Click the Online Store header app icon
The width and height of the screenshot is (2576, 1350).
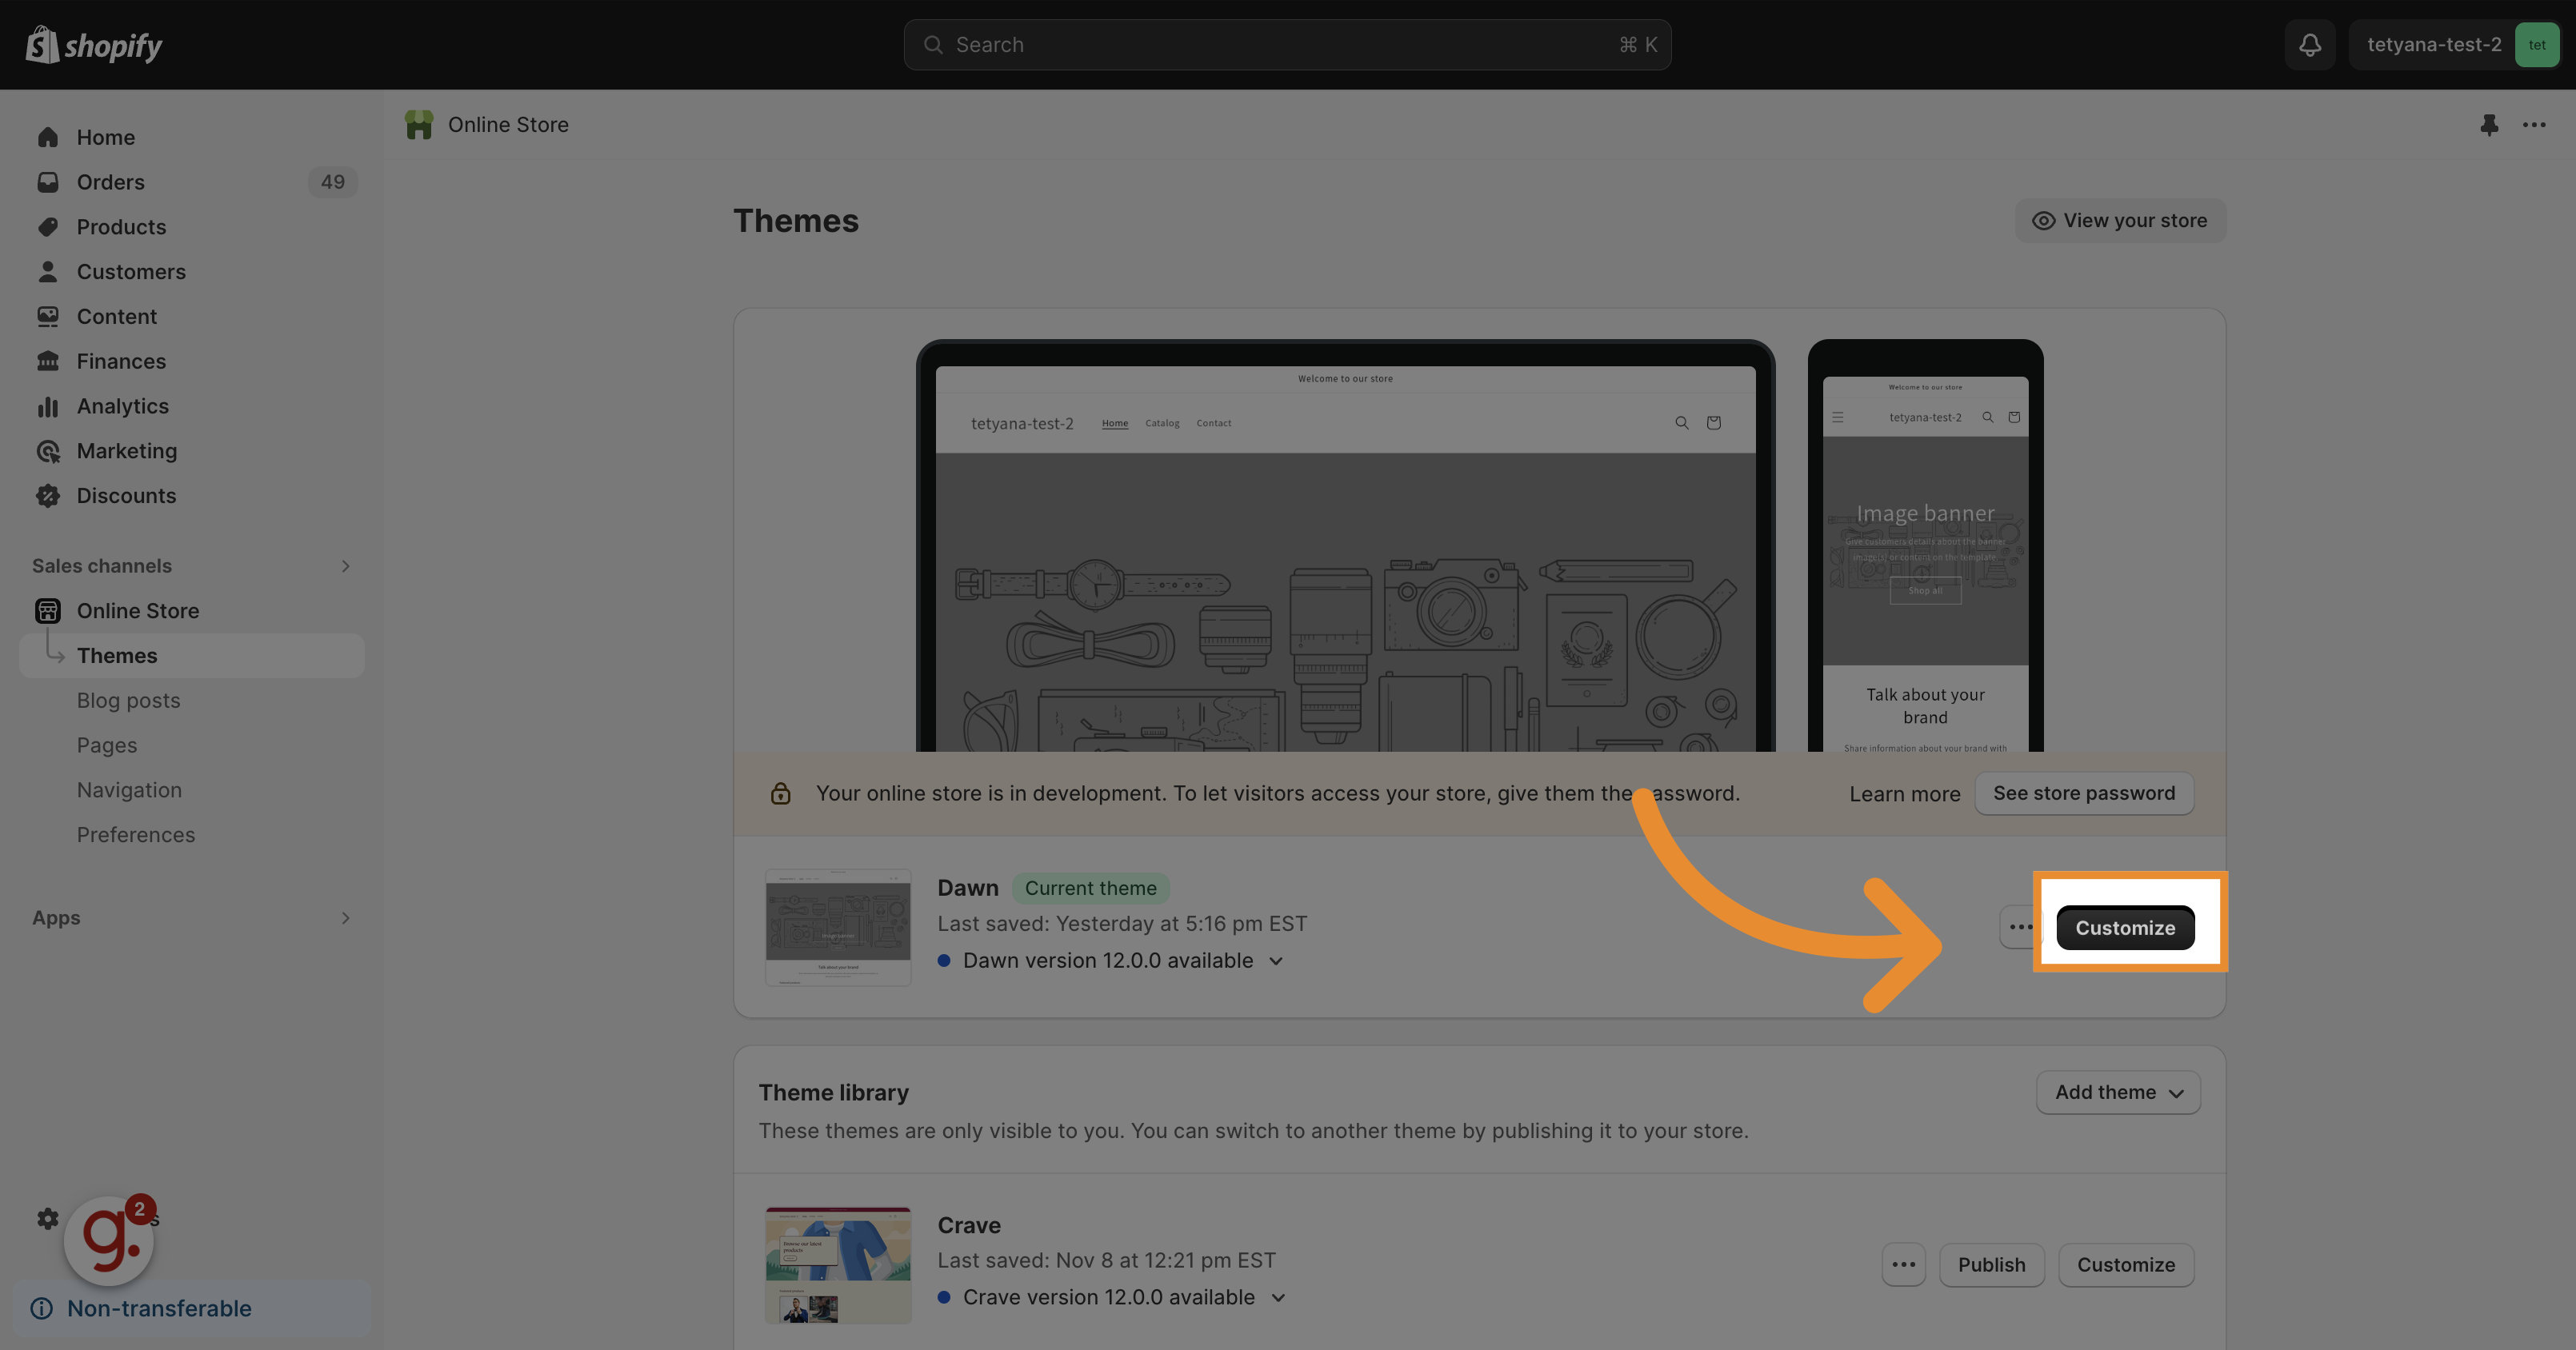419,125
